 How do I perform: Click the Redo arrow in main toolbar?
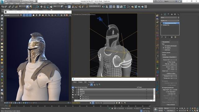[x=6, y=7]
